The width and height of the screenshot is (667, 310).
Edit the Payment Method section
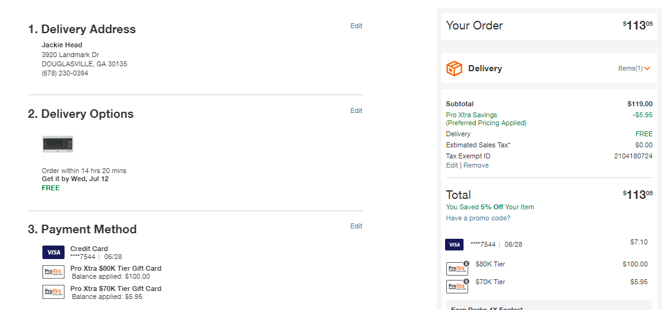click(x=356, y=226)
